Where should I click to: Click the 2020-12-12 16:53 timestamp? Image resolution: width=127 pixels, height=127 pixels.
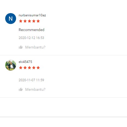click(x=31, y=38)
